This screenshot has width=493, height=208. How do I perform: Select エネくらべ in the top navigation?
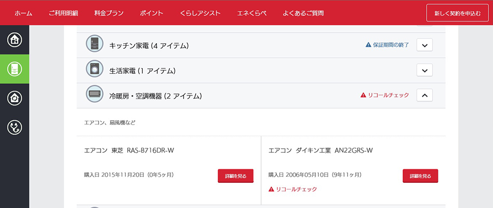coord(252,13)
